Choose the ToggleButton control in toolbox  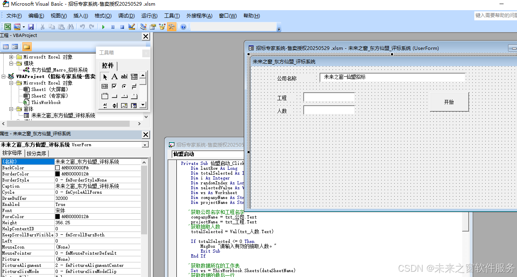134,86
